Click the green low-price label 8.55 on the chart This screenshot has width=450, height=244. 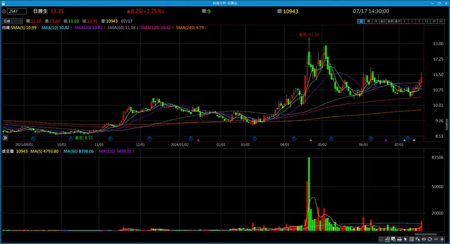pyautogui.click(x=84, y=138)
